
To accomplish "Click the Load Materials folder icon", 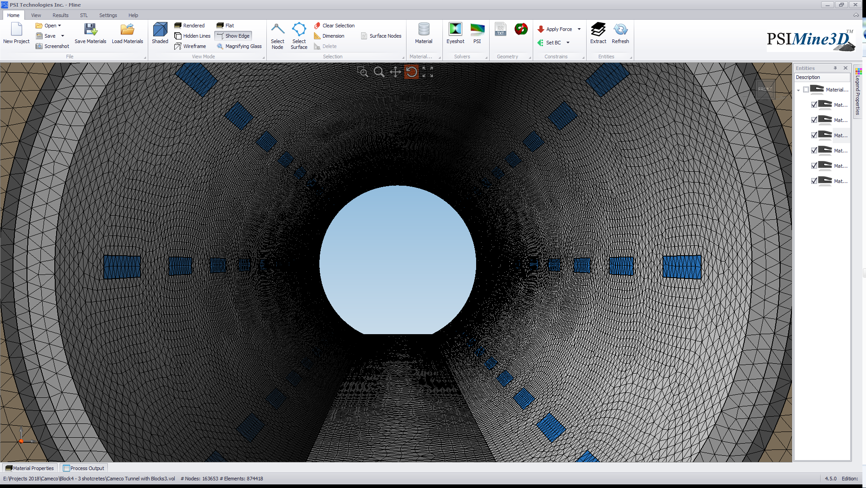I will [127, 29].
